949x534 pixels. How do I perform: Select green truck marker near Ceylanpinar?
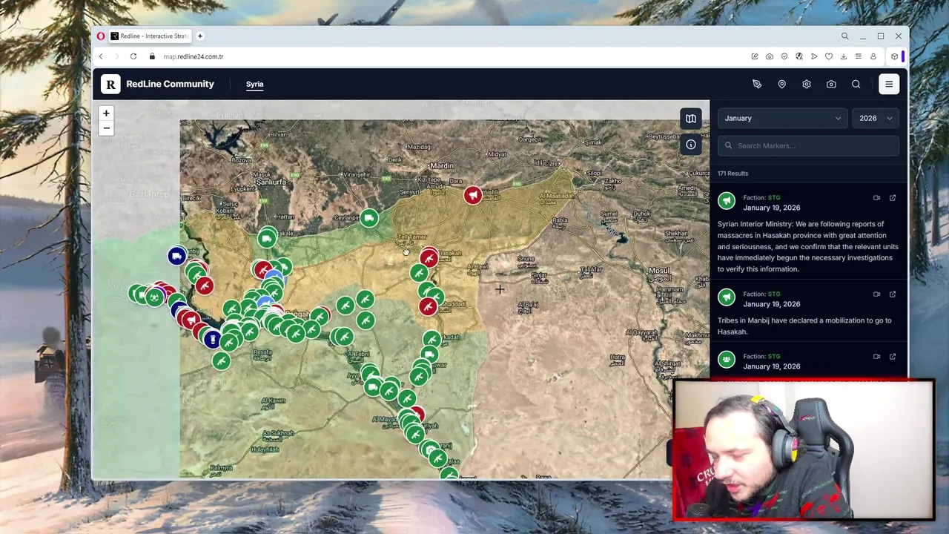coord(368,218)
